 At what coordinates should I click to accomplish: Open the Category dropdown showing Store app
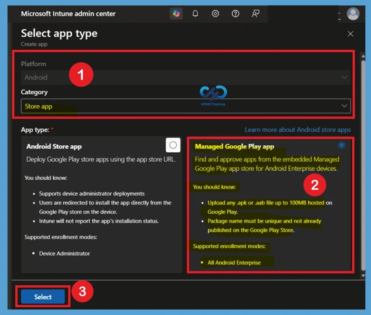[186, 106]
